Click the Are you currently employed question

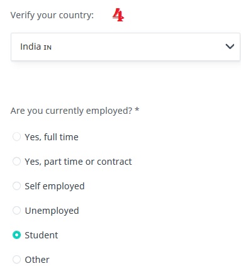[71, 111]
